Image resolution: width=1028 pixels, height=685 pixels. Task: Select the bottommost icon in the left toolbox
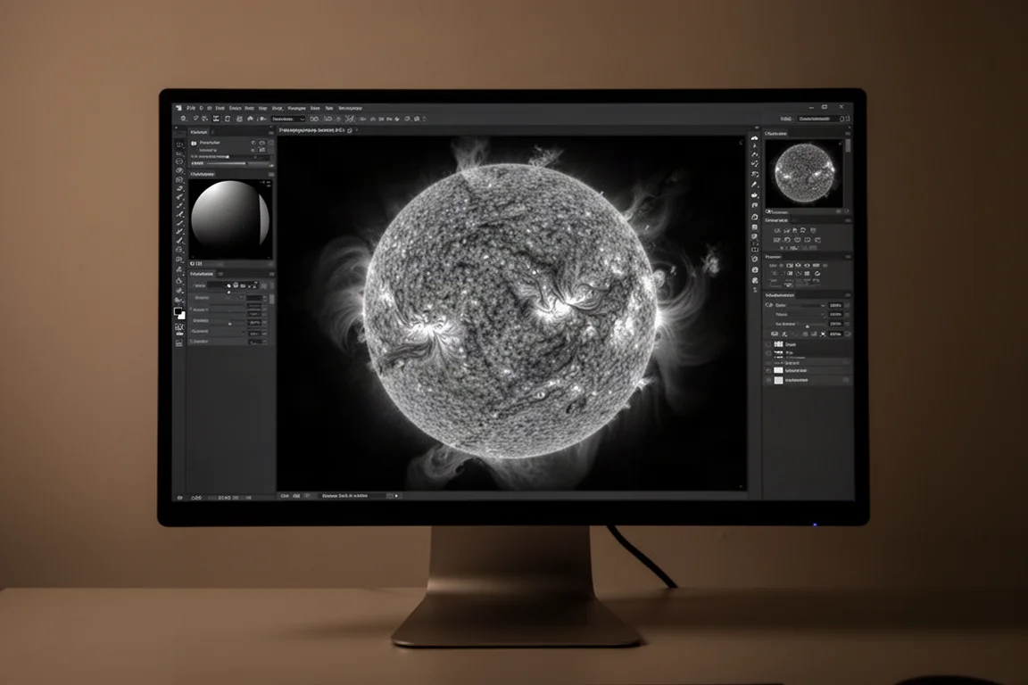click(x=179, y=342)
